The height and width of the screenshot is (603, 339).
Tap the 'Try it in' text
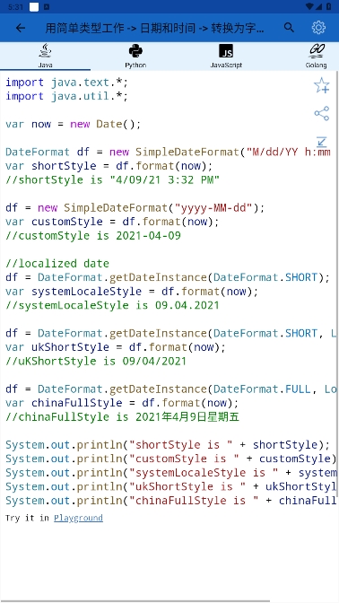point(27,518)
